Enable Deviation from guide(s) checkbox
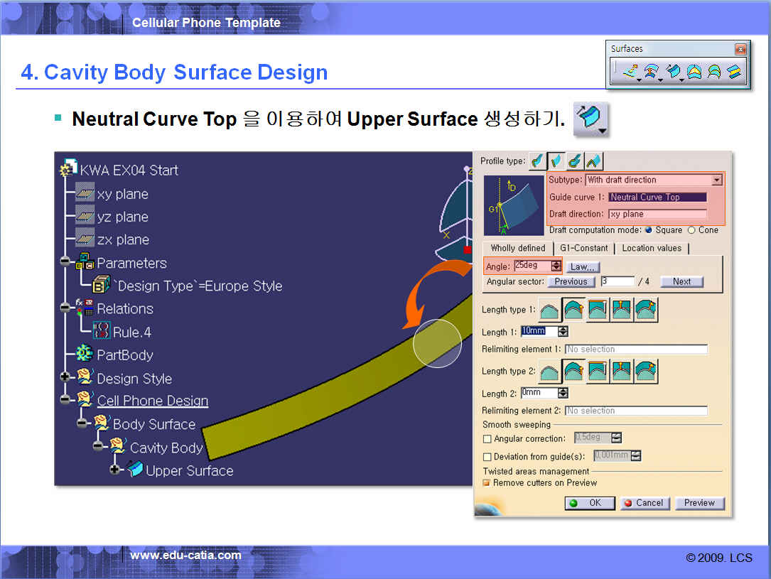The width and height of the screenshot is (771, 579). click(487, 457)
